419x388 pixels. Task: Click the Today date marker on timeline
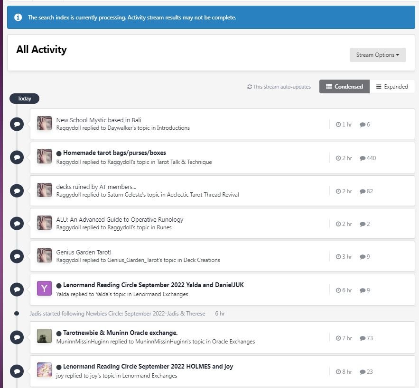(x=24, y=99)
